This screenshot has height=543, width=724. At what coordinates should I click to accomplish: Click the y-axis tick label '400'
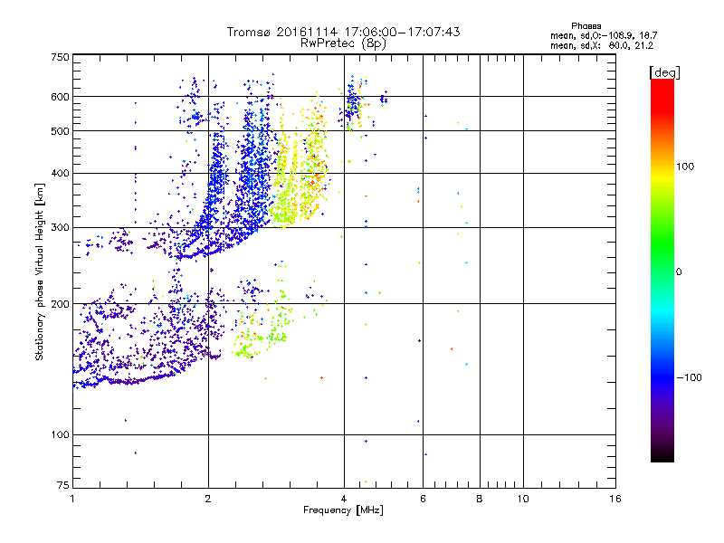[x=61, y=174]
